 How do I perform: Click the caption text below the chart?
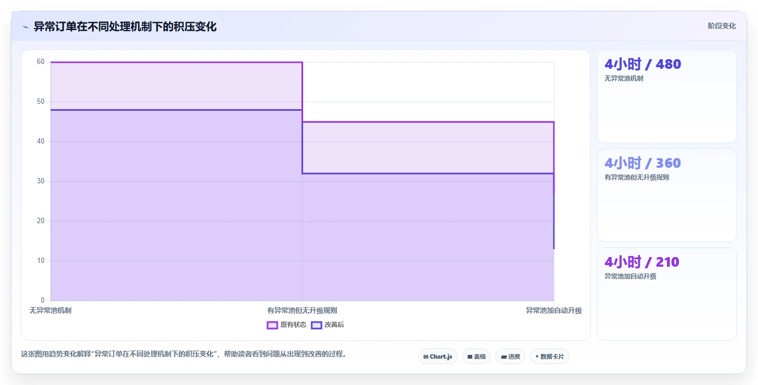184,354
